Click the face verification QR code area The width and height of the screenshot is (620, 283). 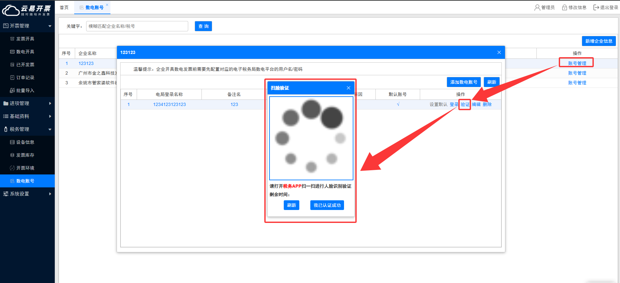311,138
